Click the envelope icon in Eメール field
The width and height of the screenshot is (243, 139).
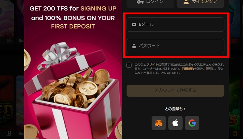134,25
